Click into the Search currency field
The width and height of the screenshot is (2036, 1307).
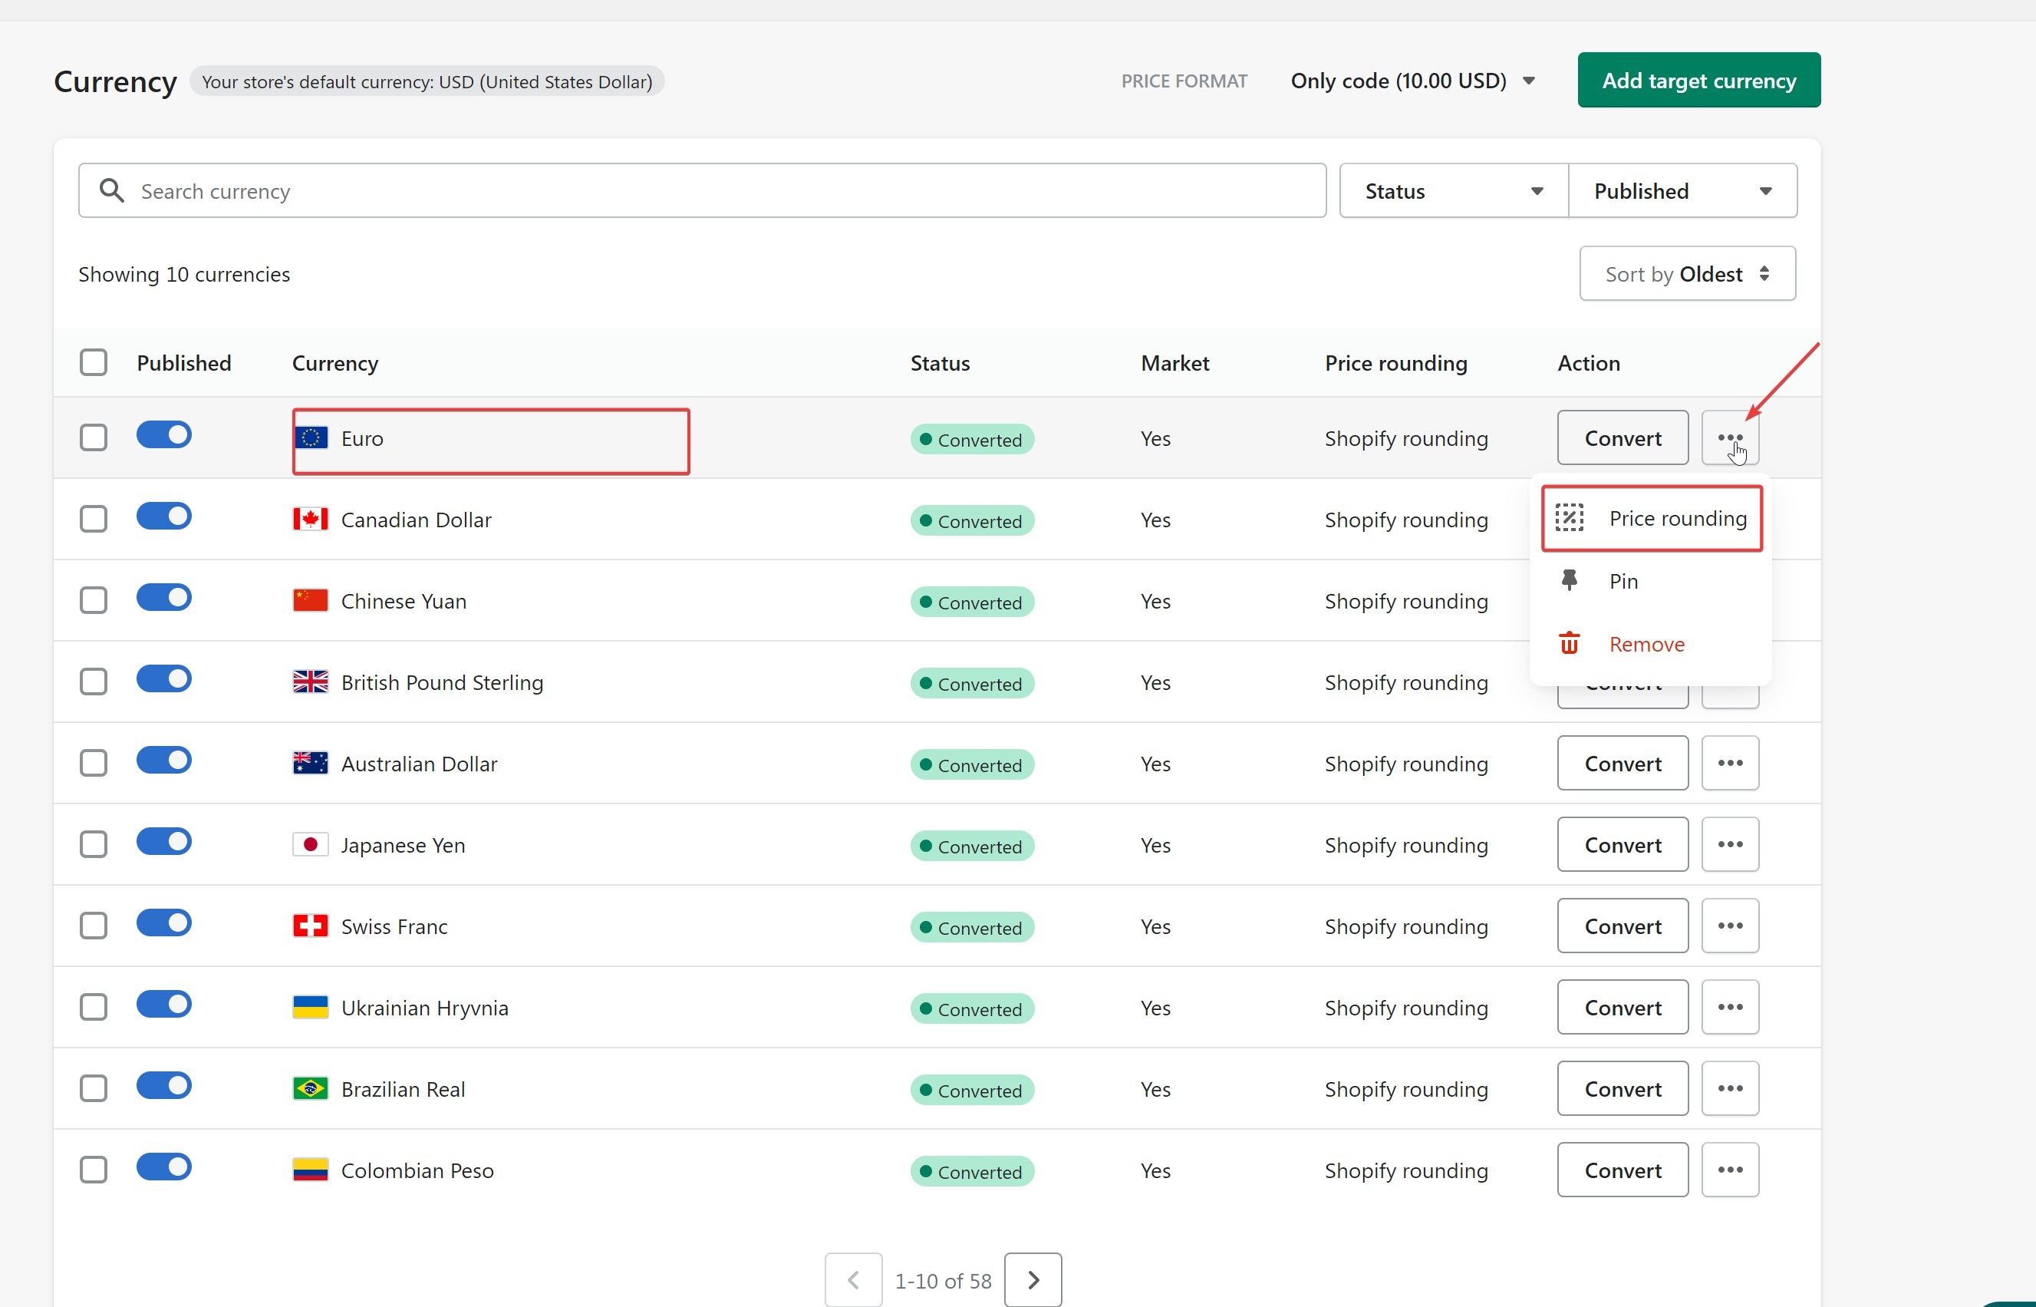coord(703,191)
